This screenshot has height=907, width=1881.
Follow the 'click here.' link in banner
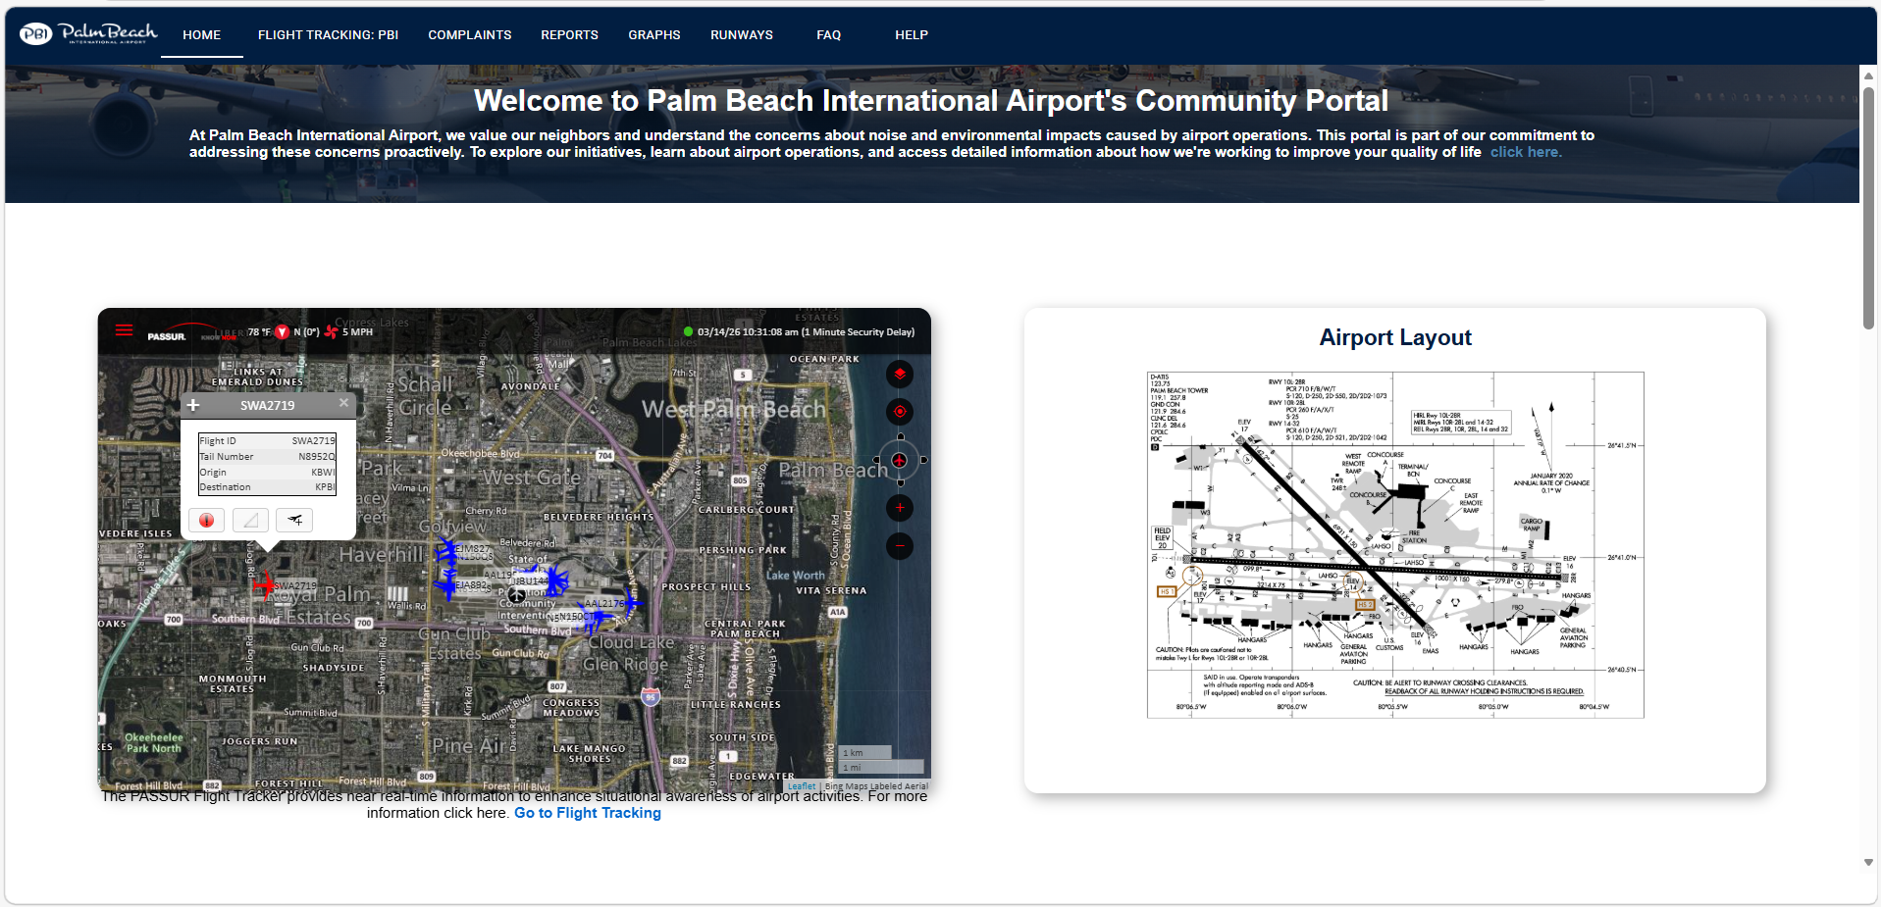[x=1525, y=152]
